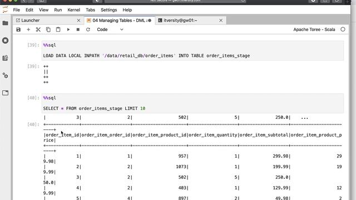This screenshot has width=356, height=200.
Task: Click into the LOAD DATA LOCAL INPATH cell
Action: click(x=192, y=51)
